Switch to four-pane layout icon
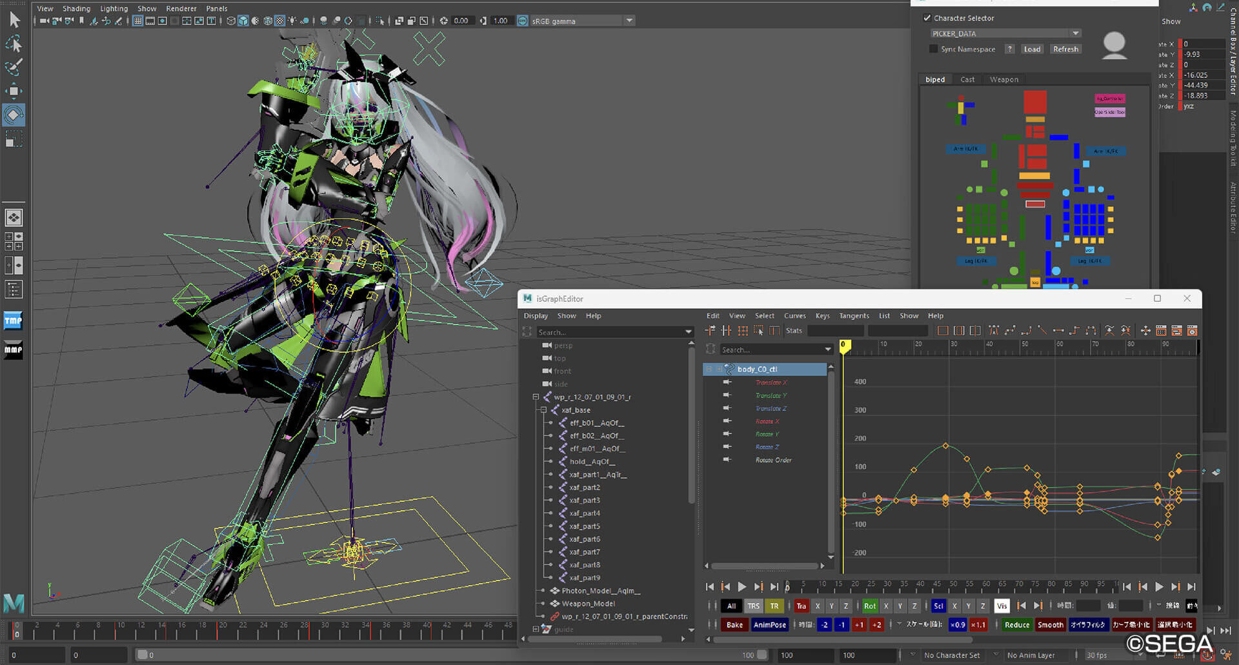 14,241
